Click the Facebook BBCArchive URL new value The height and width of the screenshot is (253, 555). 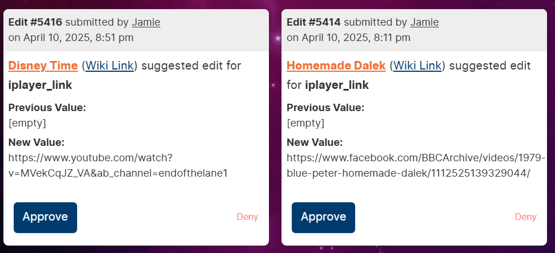coord(416,165)
